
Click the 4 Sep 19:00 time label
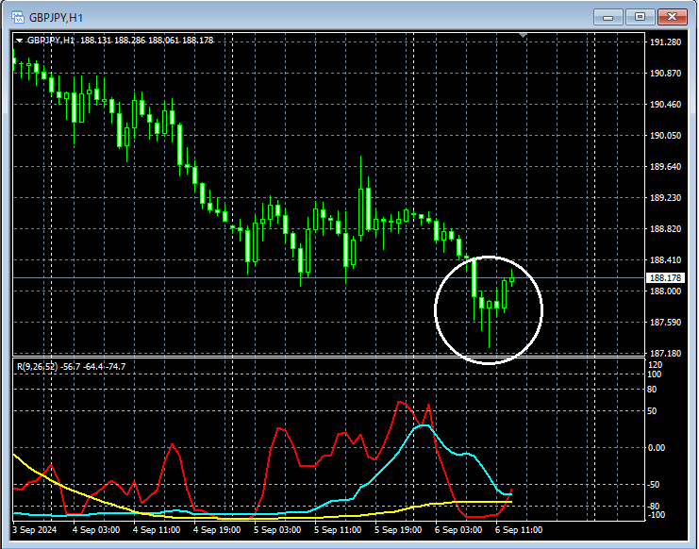pyautogui.click(x=217, y=530)
